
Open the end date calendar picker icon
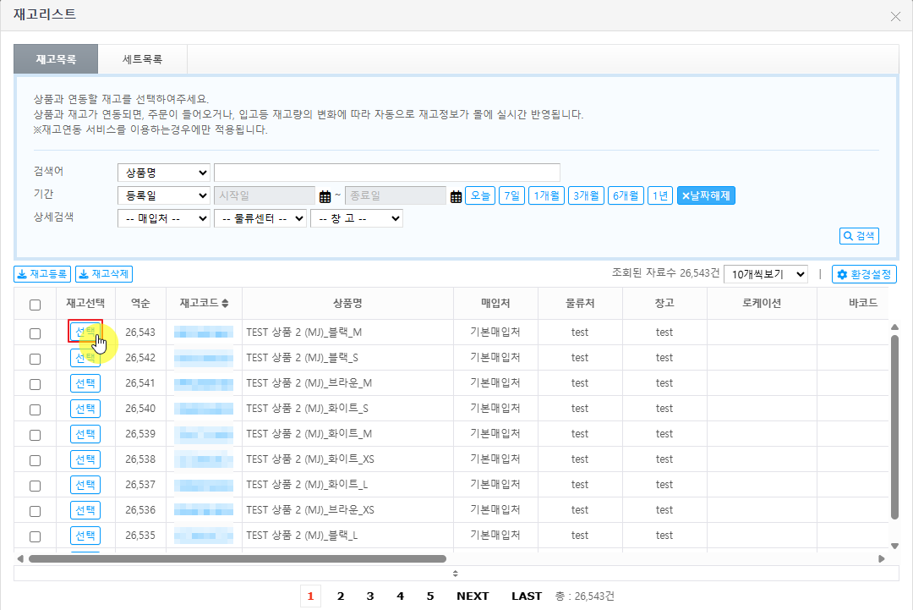click(456, 196)
